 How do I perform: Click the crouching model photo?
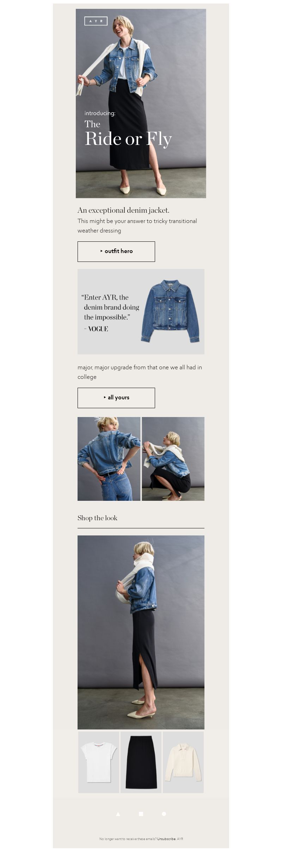click(173, 459)
